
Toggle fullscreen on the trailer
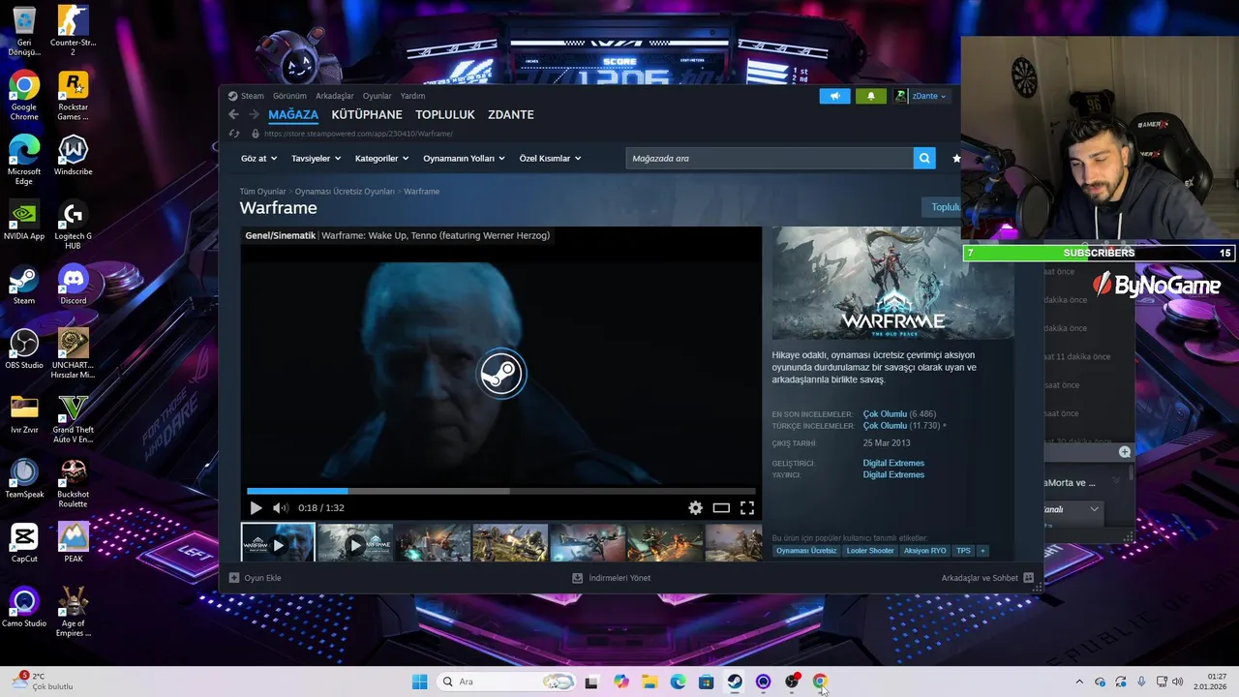[747, 507]
